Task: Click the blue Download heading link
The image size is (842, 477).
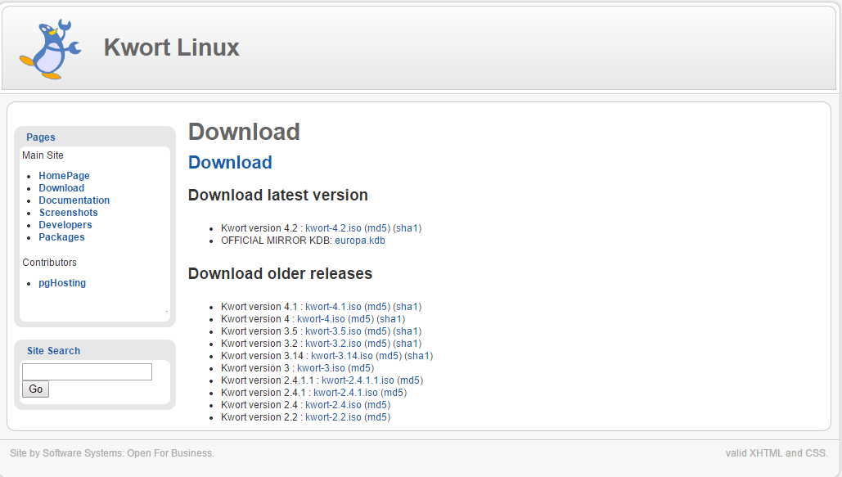Action: click(230, 162)
